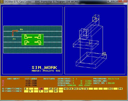Select the top-left yellow bracket shape on workpiece
Screen dimensions: 128x101
(x=28, y=37)
